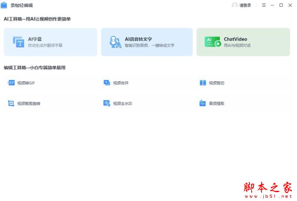Image resolution: width=297 pixels, height=201 pixels.
Task: Click the text 用AI与视频对话
Action: tap(237, 45)
